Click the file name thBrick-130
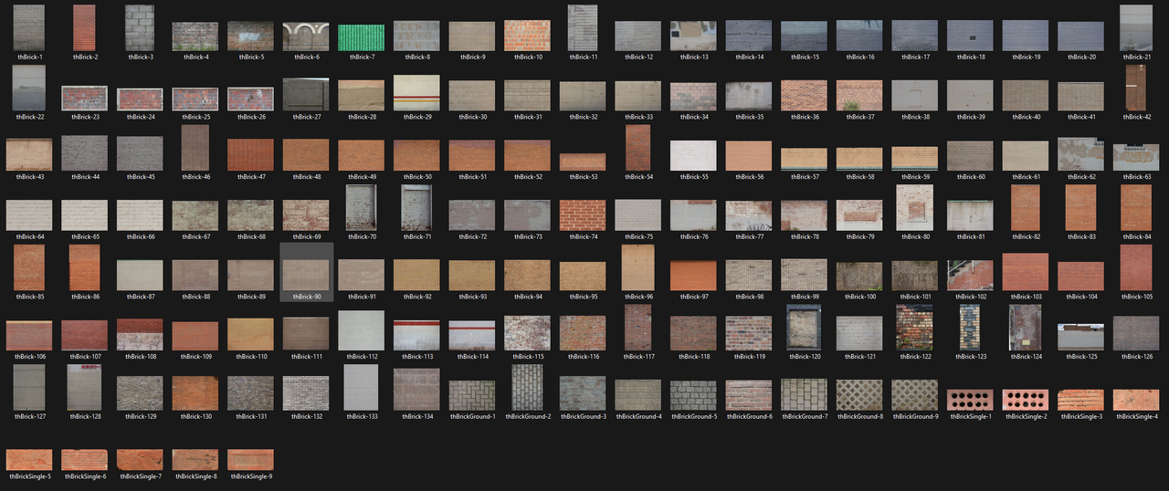This screenshot has width=1169, height=491. [x=195, y=417]
